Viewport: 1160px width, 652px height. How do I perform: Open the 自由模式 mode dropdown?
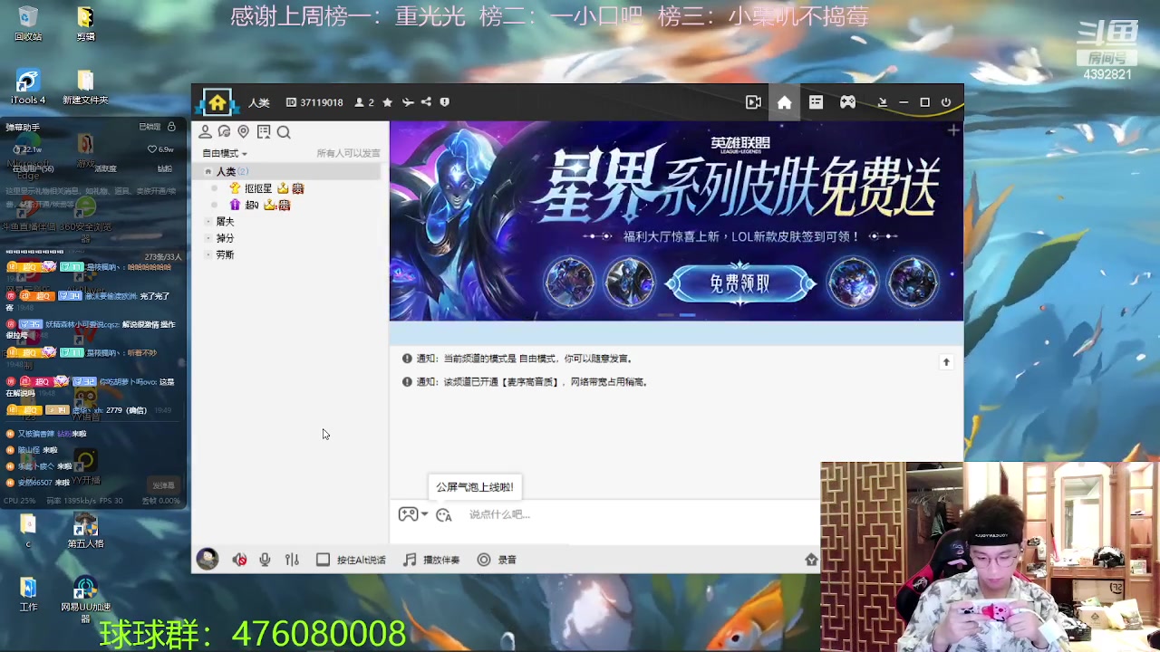[x=224, y=153]
